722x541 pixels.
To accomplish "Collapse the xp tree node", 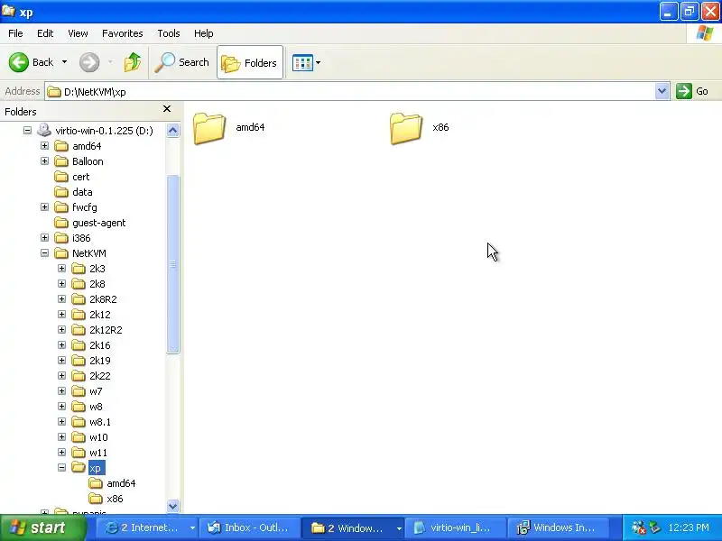I will click(x=61, y=467).
